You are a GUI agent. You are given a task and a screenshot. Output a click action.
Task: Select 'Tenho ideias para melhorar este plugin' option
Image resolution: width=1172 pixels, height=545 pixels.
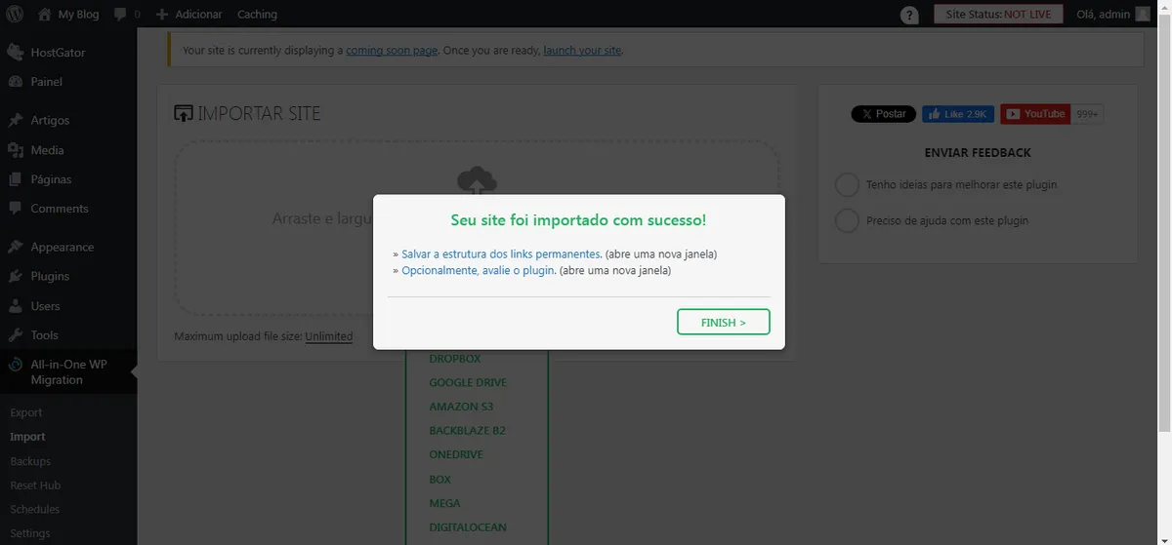[847, 184]
